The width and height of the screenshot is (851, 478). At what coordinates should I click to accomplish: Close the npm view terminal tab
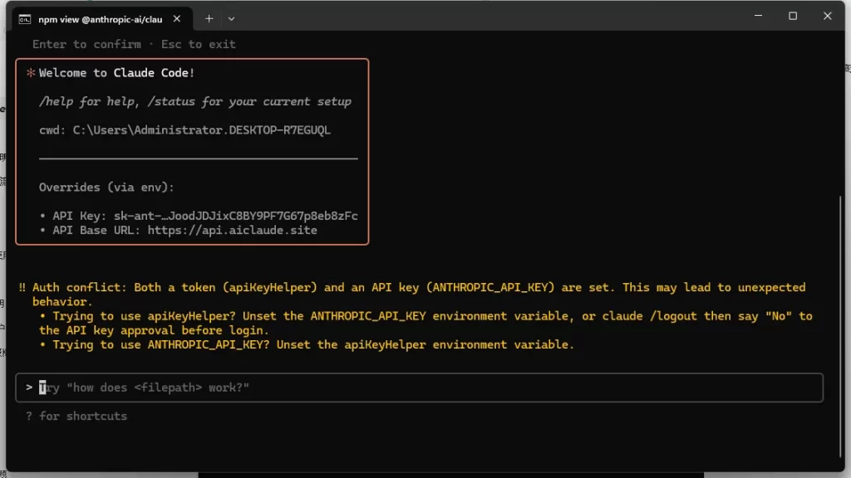pyautogui.click(x=177, y=19)
